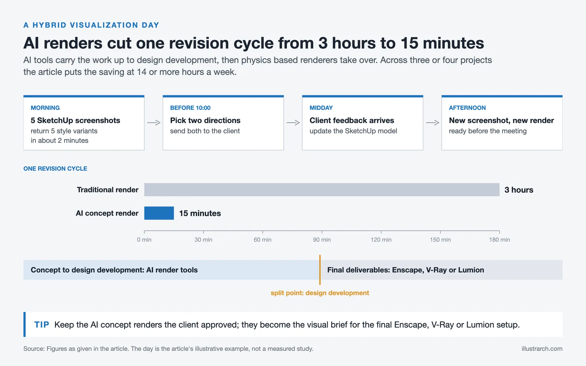586x366 pixels.
Task: Click the '15 minutes' bar value
Action: tap(200, 213)
